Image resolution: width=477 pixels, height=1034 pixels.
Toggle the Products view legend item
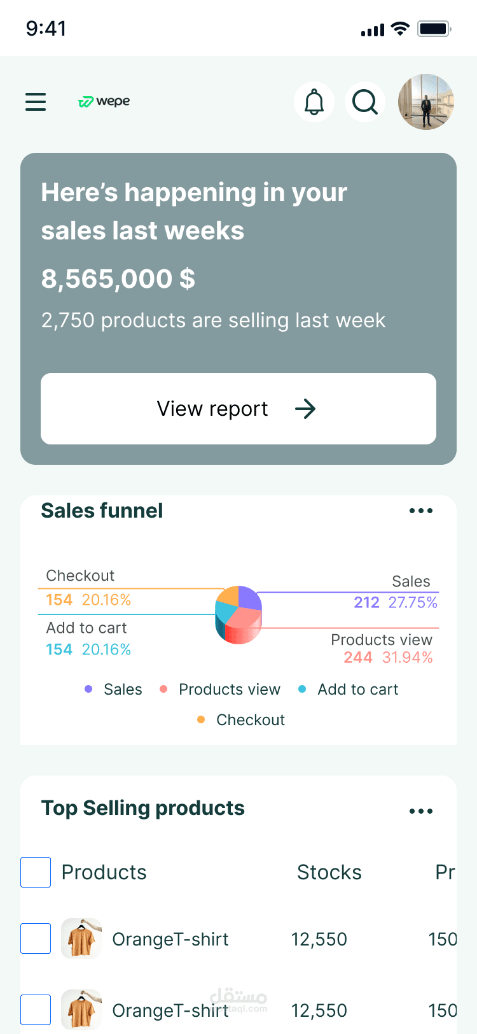pos(221,690)
